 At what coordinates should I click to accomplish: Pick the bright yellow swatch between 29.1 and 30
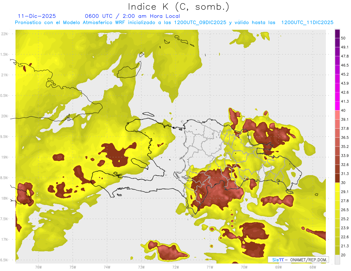pos(338,187)
